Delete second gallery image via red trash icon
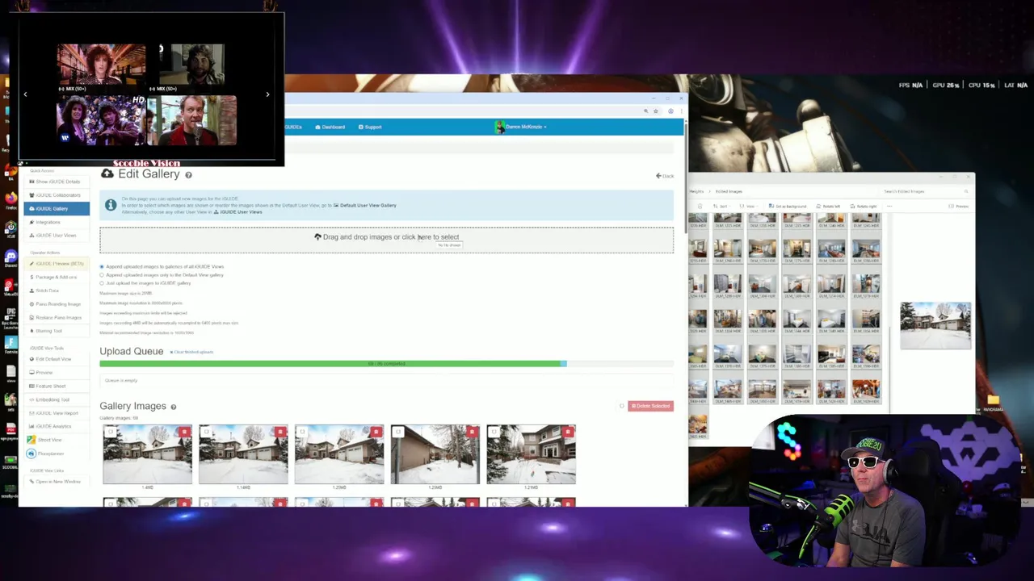Viewport: 1034px width, 581px height. pos(280,433)
